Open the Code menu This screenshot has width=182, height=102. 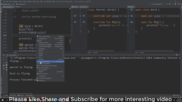point(20,1)
